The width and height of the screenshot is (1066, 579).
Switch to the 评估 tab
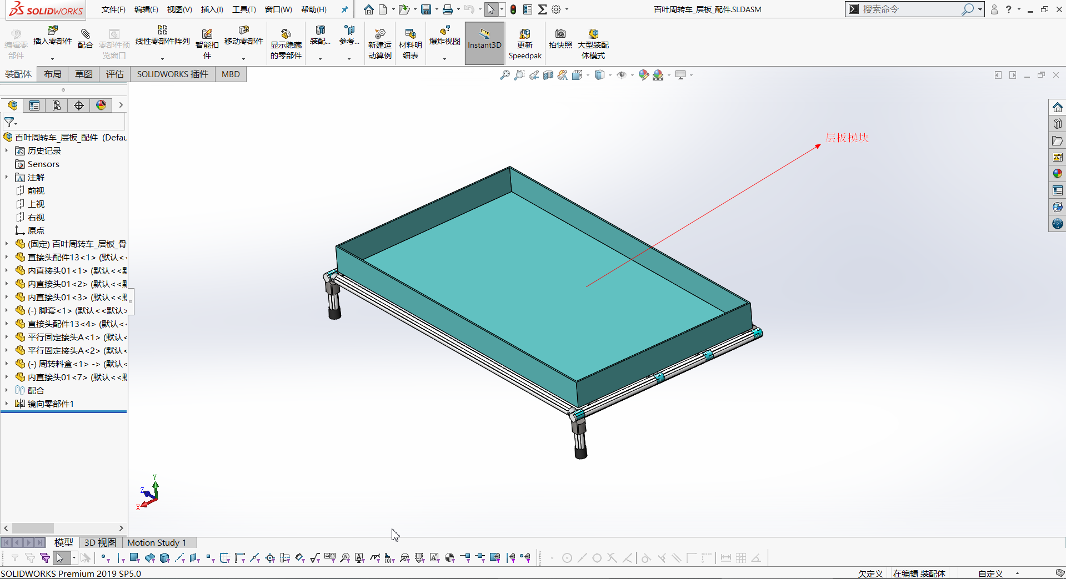tap(115, 74)
